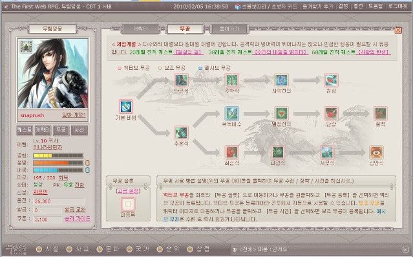Open the 무공 button under portrait
The image size is (413, 257).
(x=61, y=130)
